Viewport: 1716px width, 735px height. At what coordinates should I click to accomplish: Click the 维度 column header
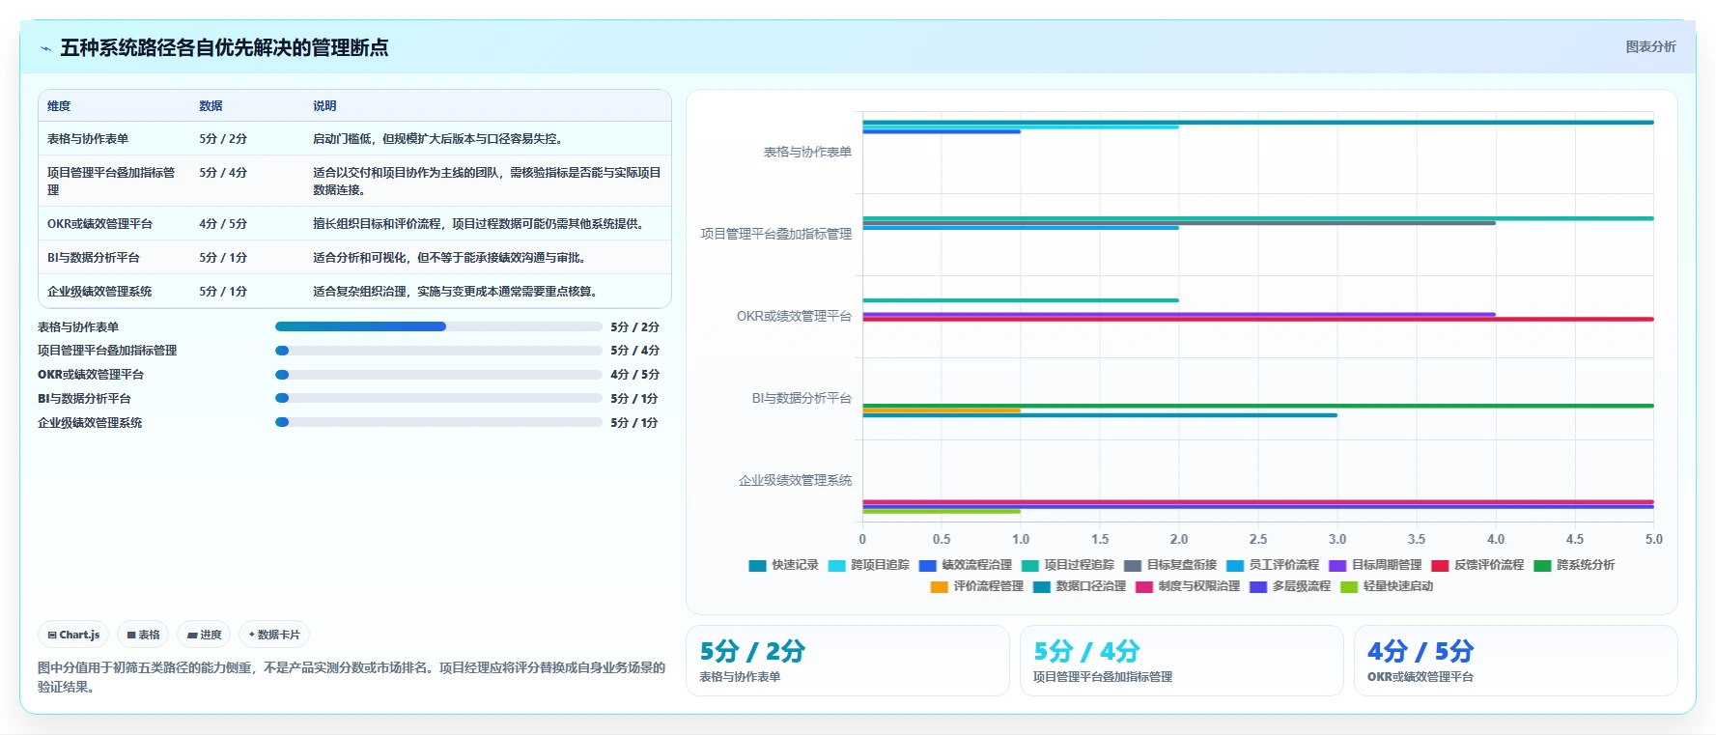(x=59, y=106)
